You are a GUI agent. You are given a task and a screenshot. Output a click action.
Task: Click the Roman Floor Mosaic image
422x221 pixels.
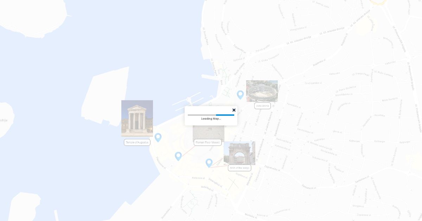pyautogui.click(x=209, y=133)
